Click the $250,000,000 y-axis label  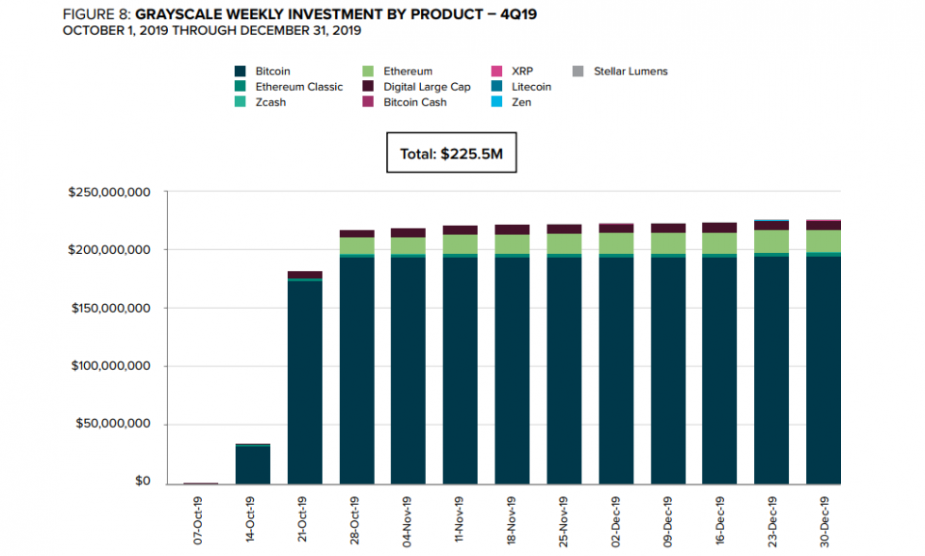tap(109, 193)
